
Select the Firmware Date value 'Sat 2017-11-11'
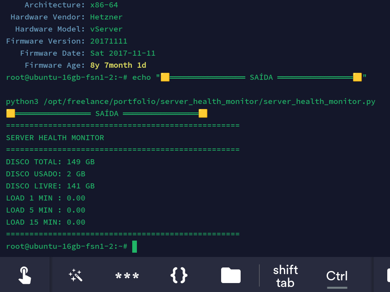click(122, 53)
